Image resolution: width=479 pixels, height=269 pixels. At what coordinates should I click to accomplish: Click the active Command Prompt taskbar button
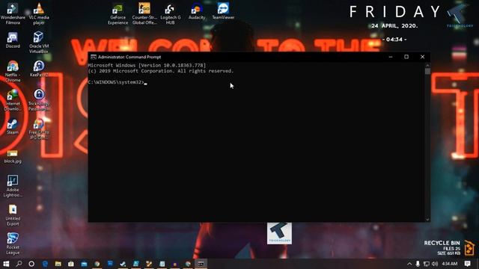[201, 264]
